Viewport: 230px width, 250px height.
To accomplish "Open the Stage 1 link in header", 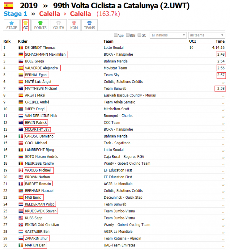I will [16, 14].
